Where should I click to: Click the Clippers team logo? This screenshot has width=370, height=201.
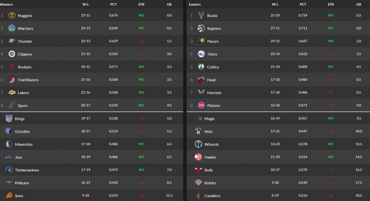pyautogui.click(x=12, y=54)
